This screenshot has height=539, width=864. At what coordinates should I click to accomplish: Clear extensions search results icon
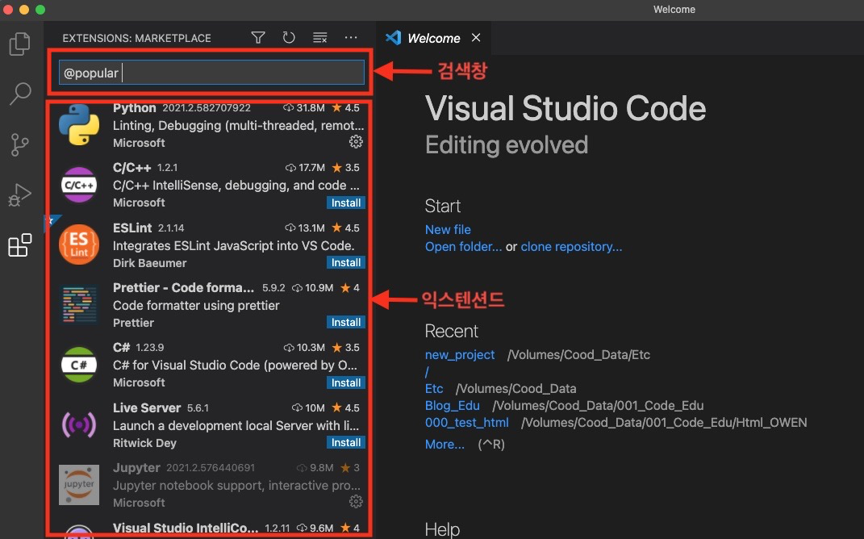[x=319, y=37]
